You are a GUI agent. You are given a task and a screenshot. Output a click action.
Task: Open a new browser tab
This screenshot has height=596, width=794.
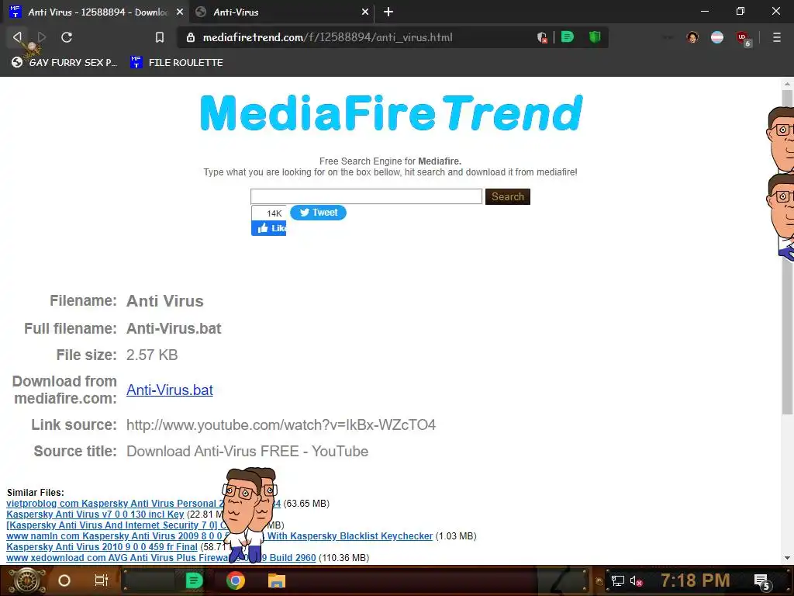point(388,12)
